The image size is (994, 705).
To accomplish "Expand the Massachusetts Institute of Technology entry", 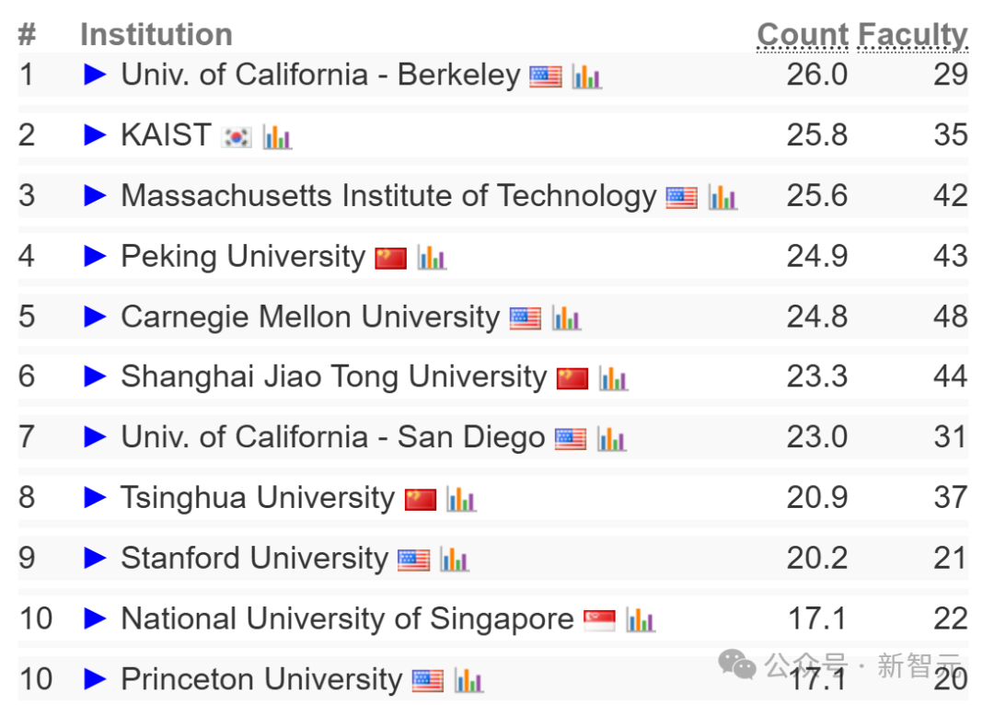I will 96,196.
